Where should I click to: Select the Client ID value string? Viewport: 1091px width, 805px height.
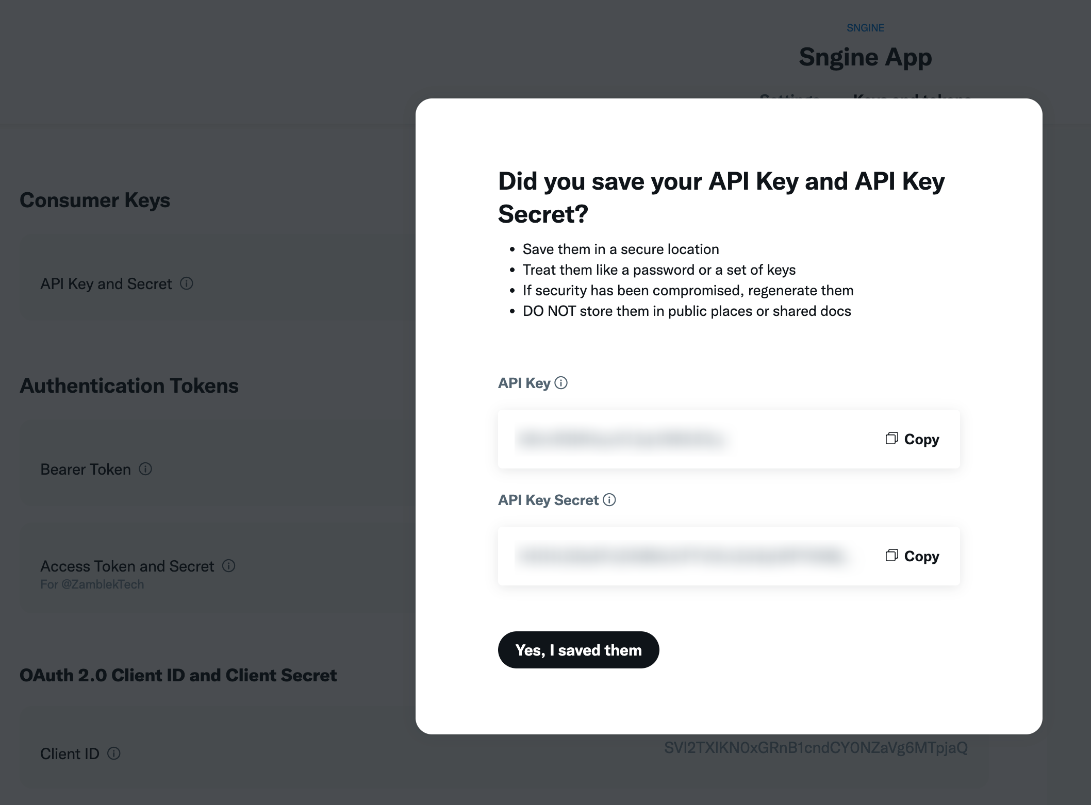click(815, 748)
